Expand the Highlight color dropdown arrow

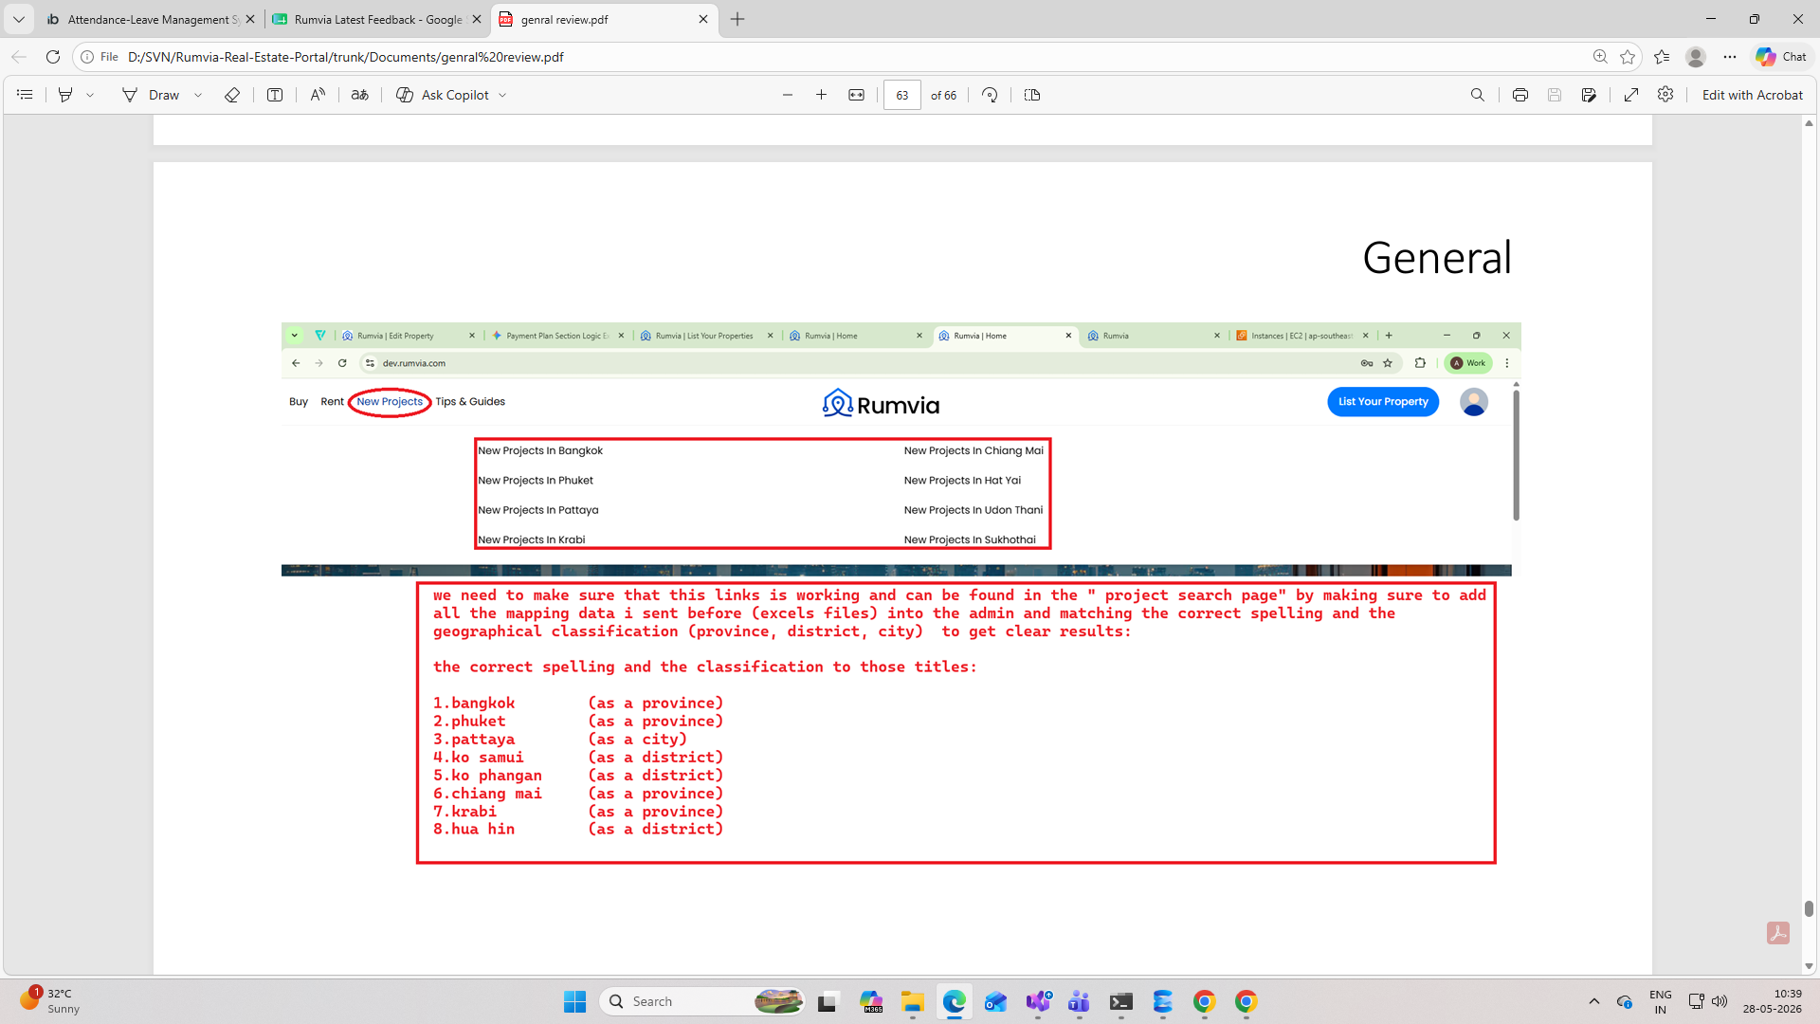click(90, 95)
